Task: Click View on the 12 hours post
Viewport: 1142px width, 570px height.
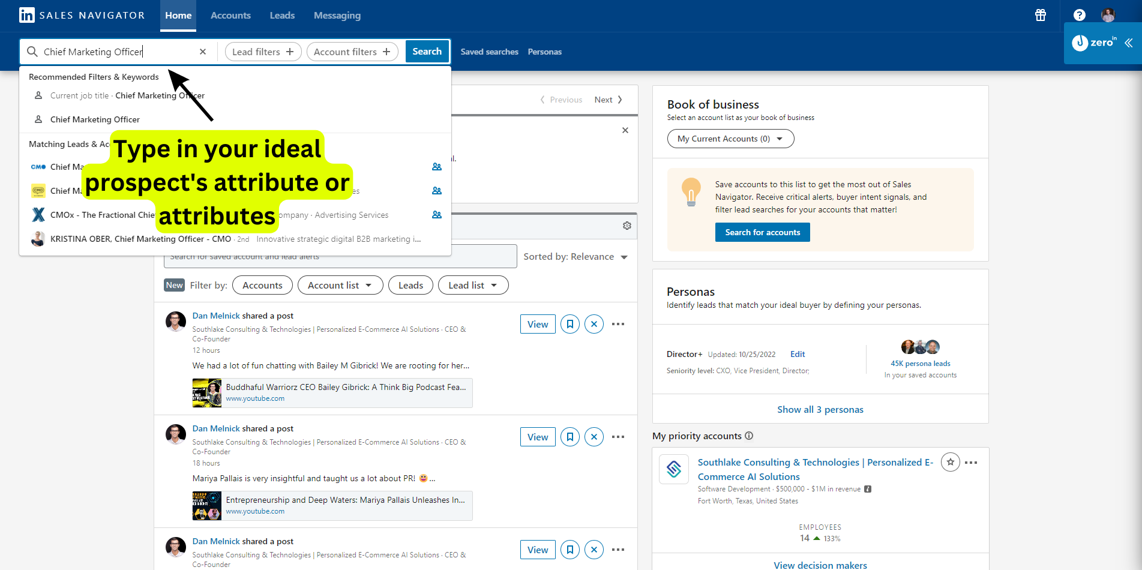Action: pos(538,324)
